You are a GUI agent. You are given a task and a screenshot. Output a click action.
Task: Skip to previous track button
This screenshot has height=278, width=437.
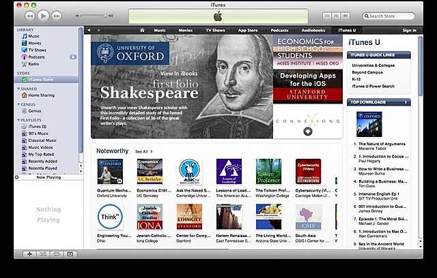(30, 16)
